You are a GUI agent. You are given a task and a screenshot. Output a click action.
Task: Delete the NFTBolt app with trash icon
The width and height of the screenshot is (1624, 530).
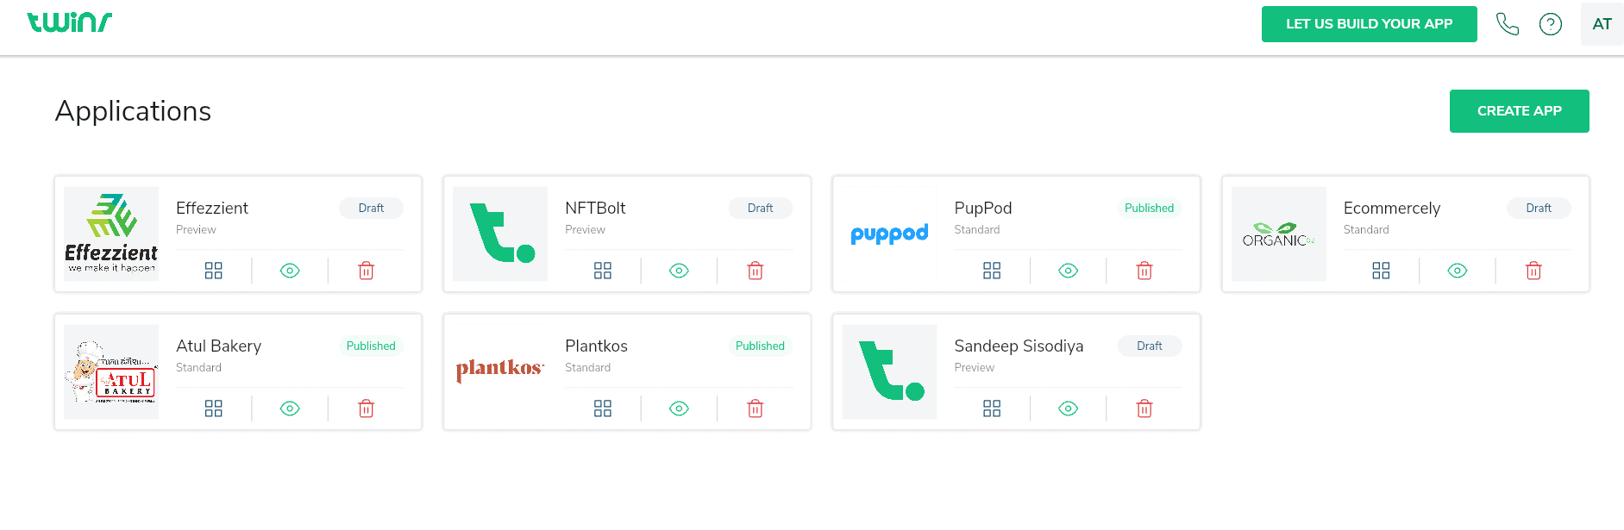click(x=755, y=271)
